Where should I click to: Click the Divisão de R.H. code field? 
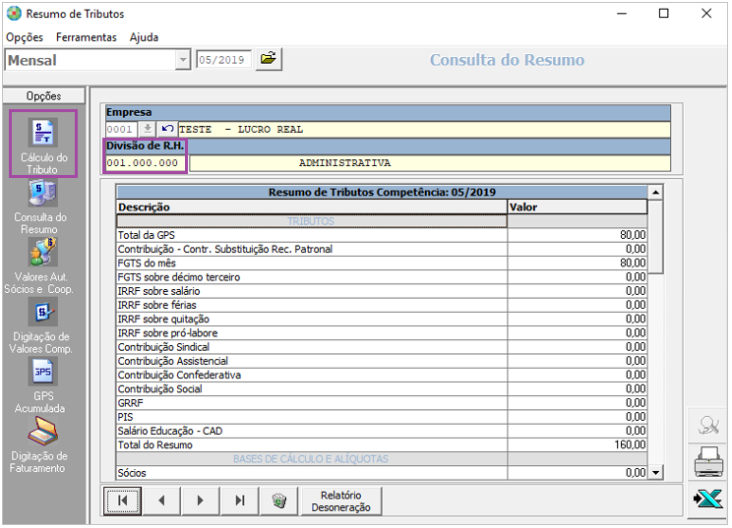tap(146, 163)
